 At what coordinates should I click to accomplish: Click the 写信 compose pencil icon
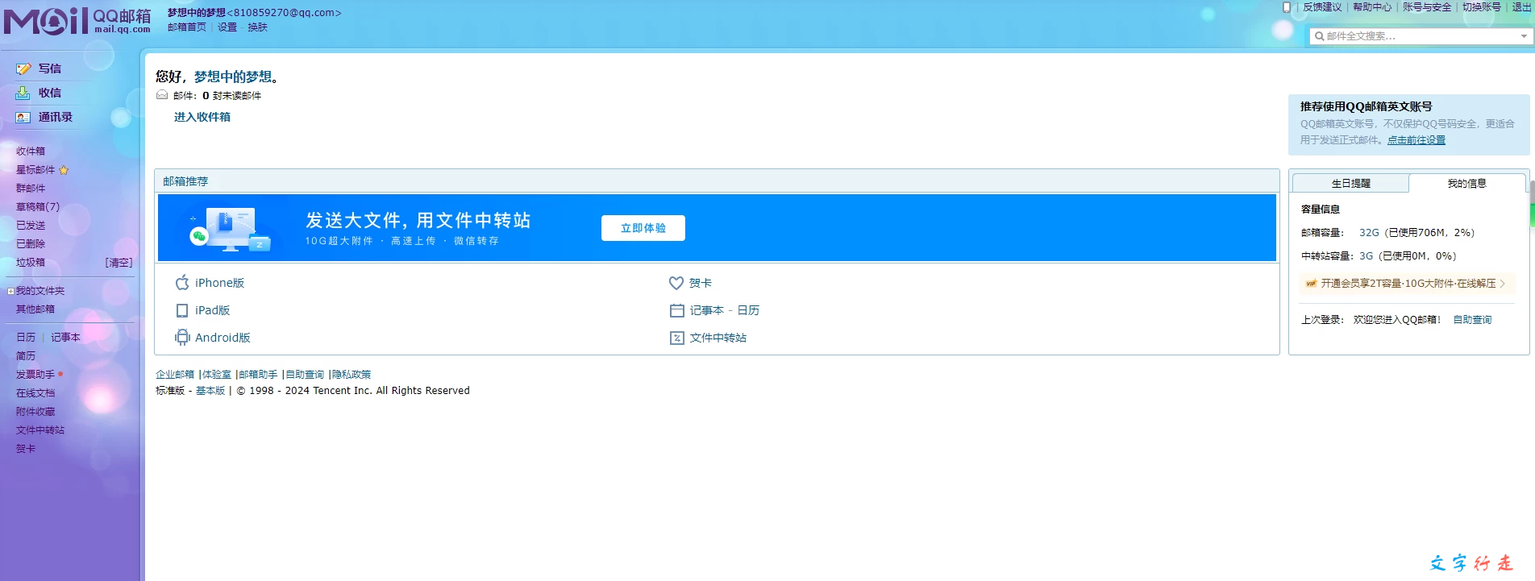click(23, 69)
